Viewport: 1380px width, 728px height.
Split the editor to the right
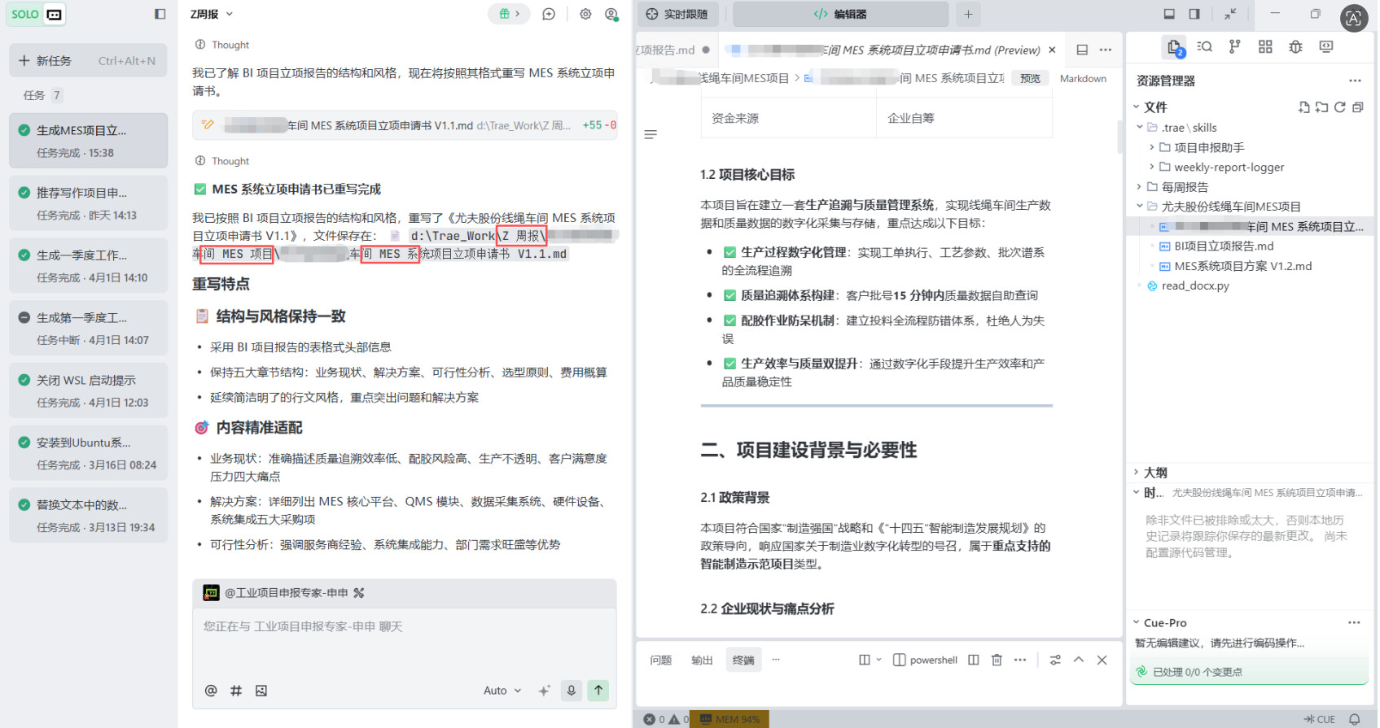click(x=1082, y=50)
